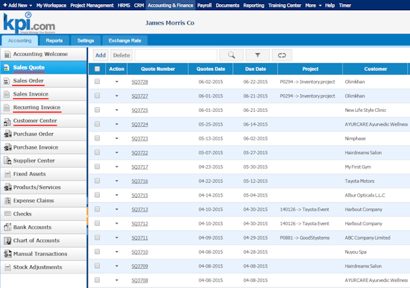Open the Action dropdown for SQ3711

pyautogui.click(x=117, y=237)
